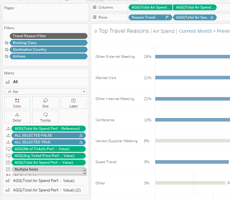The image size is (230, 200).
Task: Open the Color marks card
Action: pos(17,103)
